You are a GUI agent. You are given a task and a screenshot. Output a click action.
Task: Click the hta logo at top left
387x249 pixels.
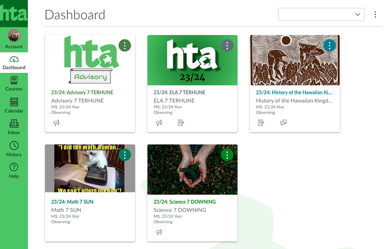(14, 14)
